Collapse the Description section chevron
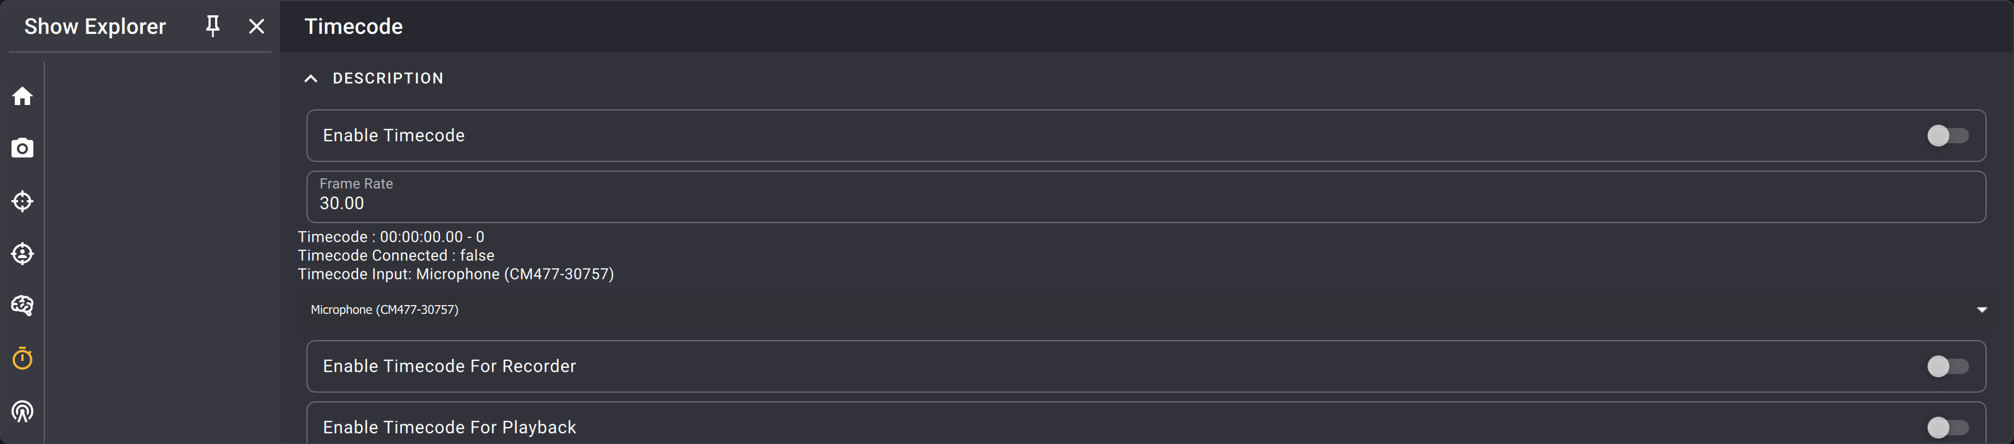This screenshot has height=444, width=2014. pos(310,78)
